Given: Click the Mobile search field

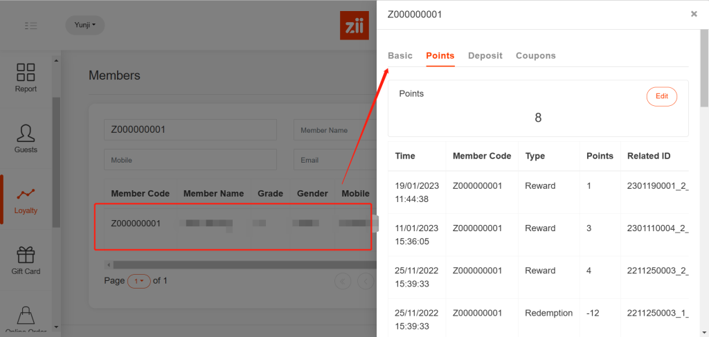Looking at the screenshot, I should [x=190, y=160].
